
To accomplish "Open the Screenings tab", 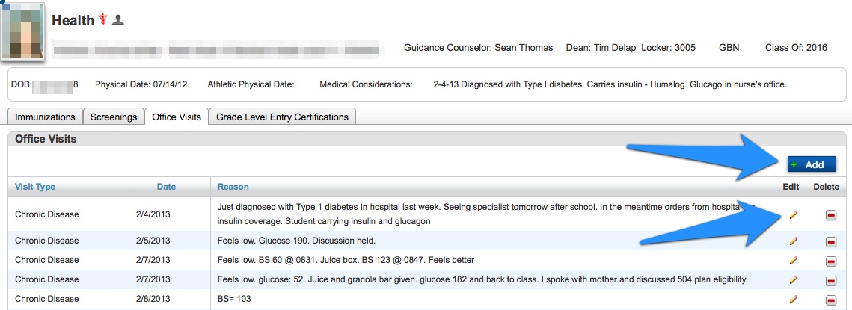I will (x=114, y=117).
